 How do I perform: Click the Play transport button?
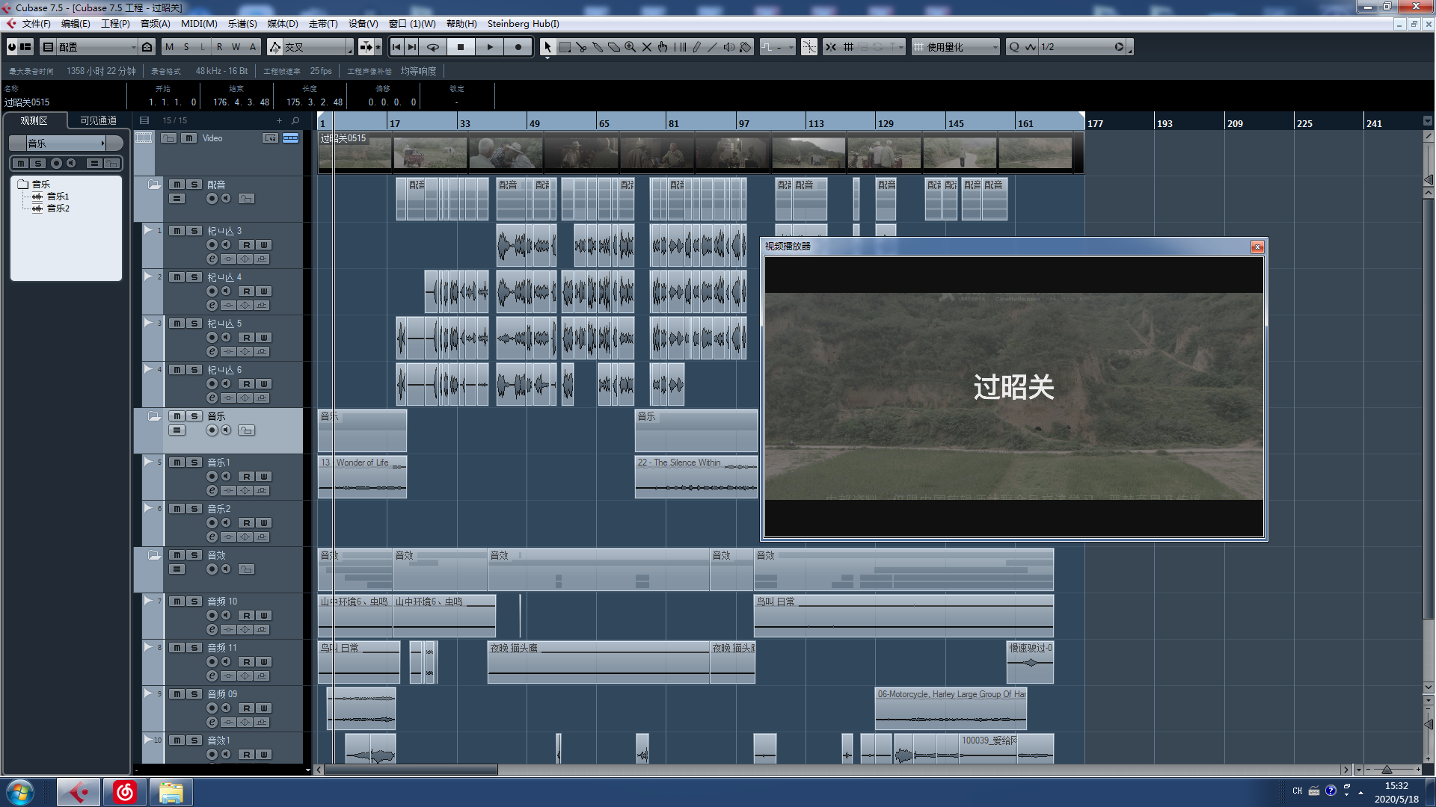tap(490, 47)
